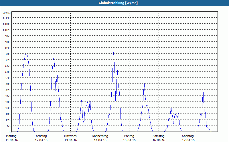Click the Sunday peak near 420 W/m²
The width and height of the screenshot is (229, 143).
[x=203, y=89]
